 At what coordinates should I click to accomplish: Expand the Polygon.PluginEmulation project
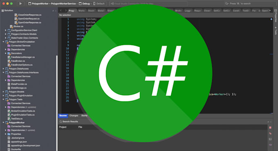coord(3,96)
